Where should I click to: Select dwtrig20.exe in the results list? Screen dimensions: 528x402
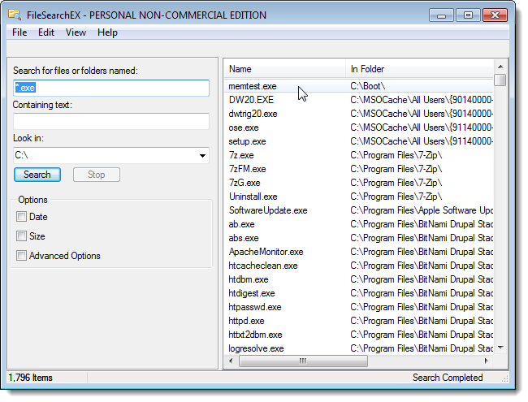[253, 114]
